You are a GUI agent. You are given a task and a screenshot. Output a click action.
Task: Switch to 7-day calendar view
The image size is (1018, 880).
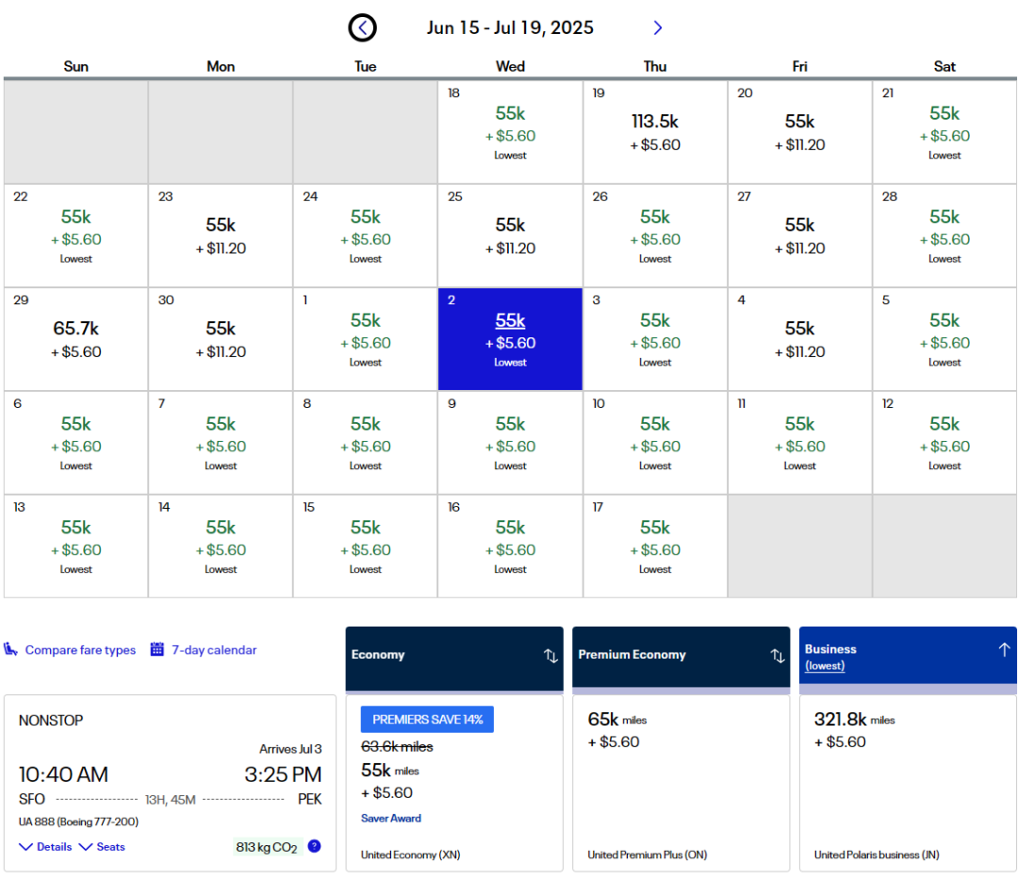click(x=214, y=650)
